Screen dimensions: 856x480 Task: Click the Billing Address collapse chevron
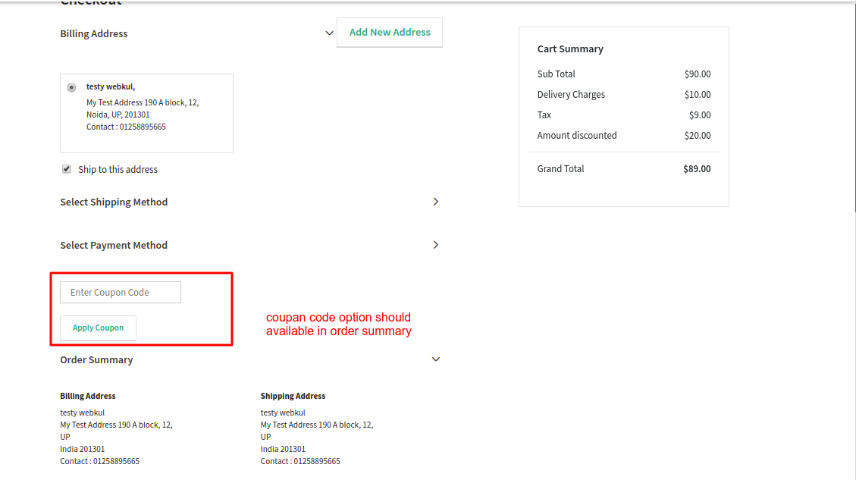(329, 33)
